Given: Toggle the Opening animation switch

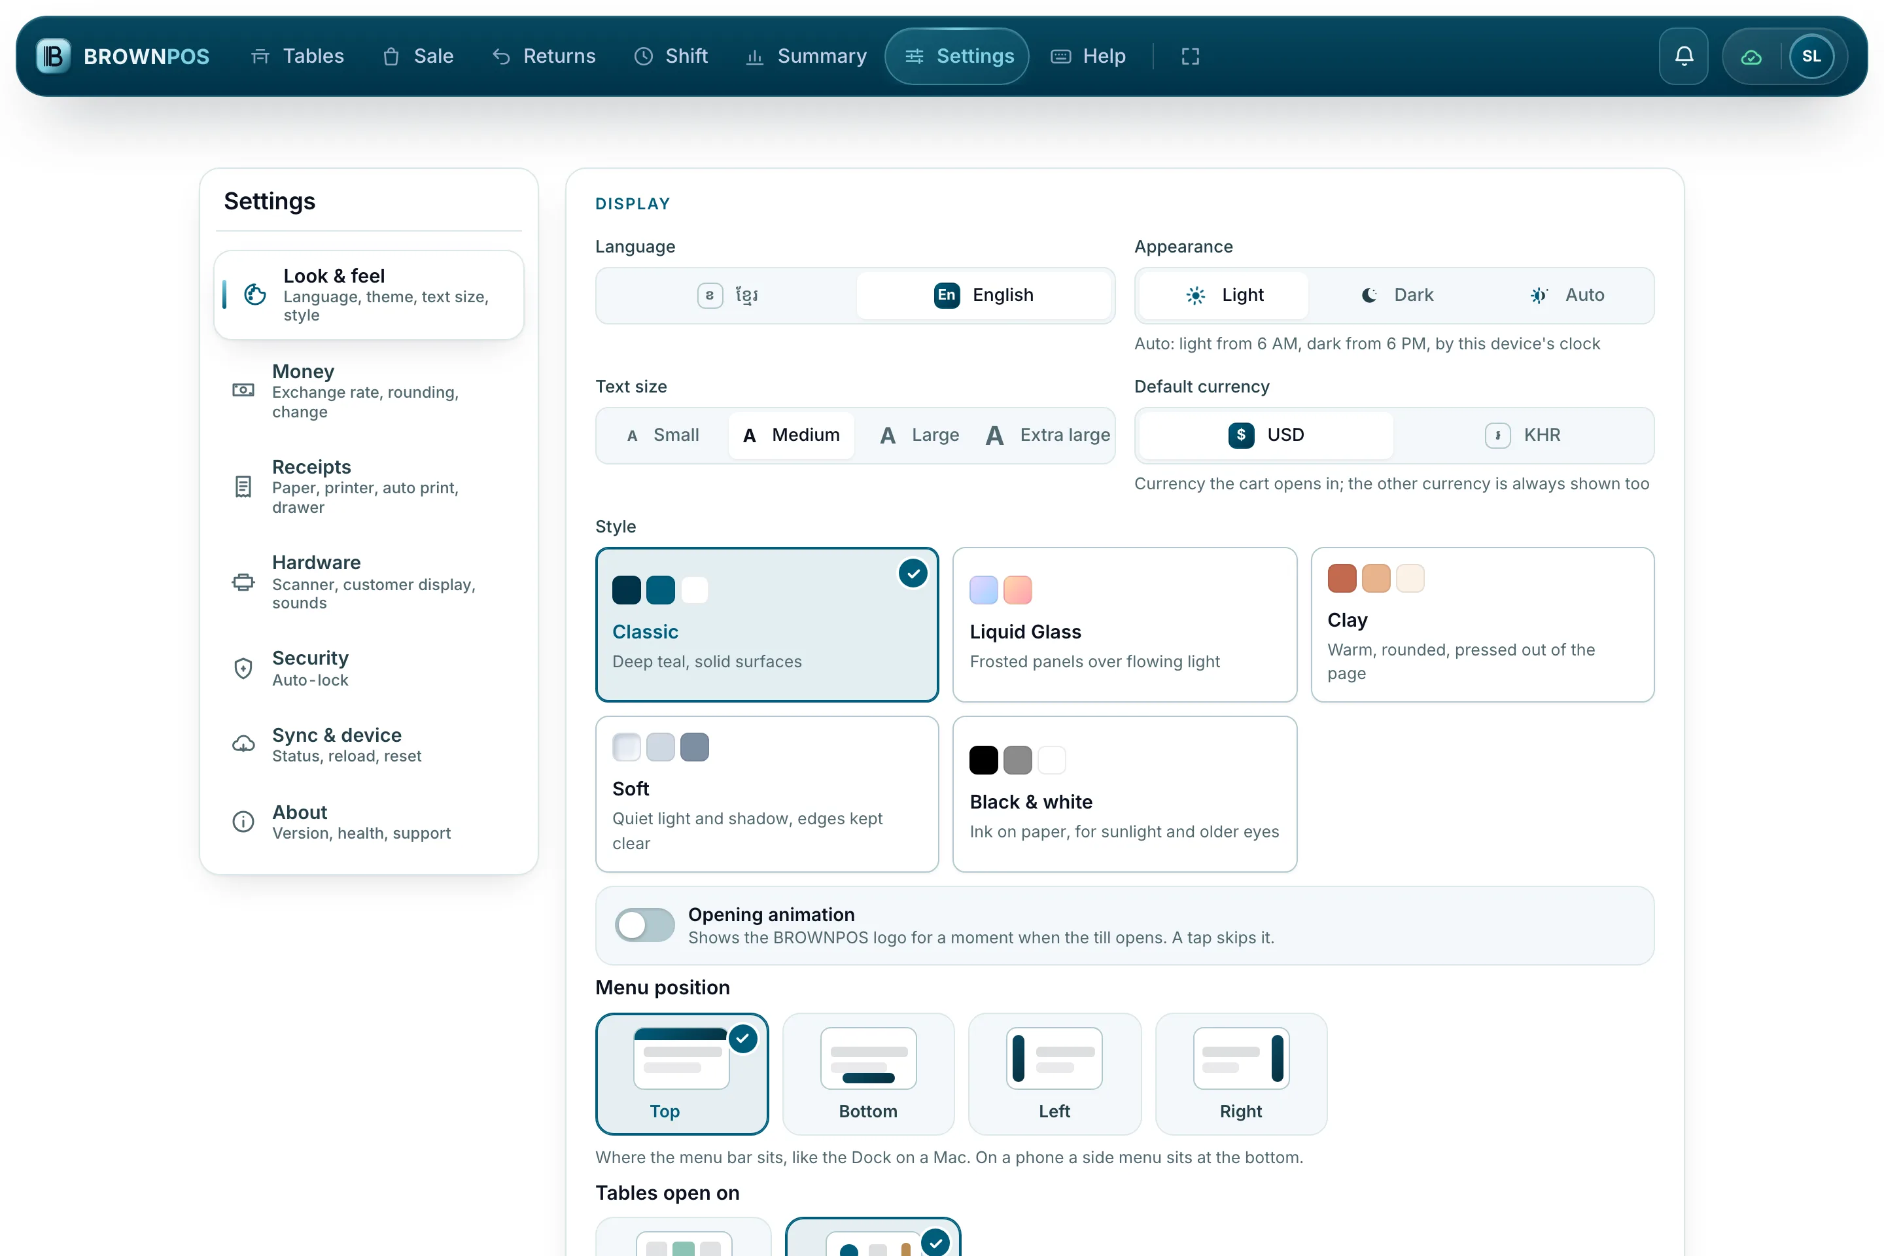Looking at the screenshot, I should (x=645, y=925).
